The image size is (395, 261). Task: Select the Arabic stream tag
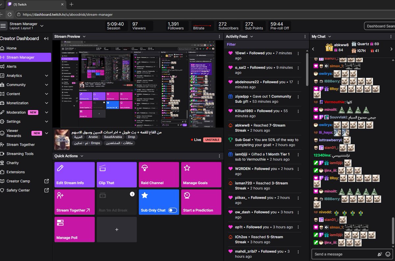[x=93, y=137]
